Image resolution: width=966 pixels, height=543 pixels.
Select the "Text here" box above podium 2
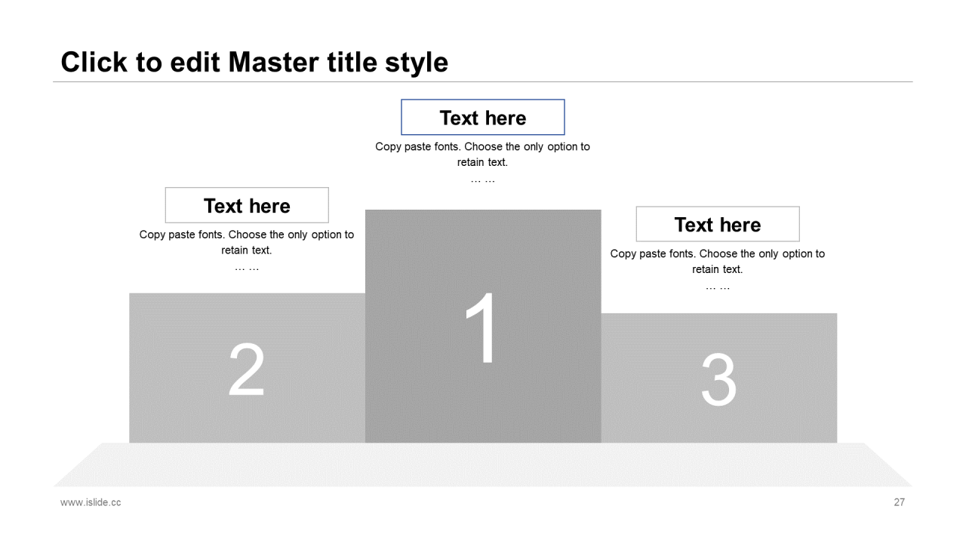coord(247,205)
